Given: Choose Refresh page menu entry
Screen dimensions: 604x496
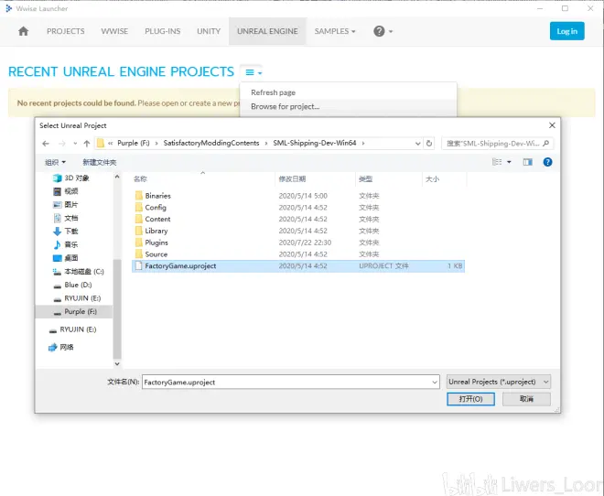Looking at the screenshot, I should tap(348, 92).
